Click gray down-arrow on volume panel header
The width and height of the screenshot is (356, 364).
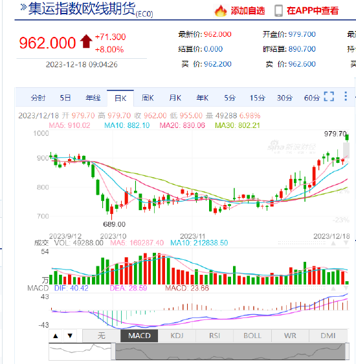point(346,243)
